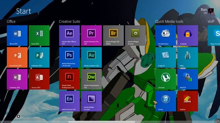Select the Creative Suite group heading

pos(69,22)
